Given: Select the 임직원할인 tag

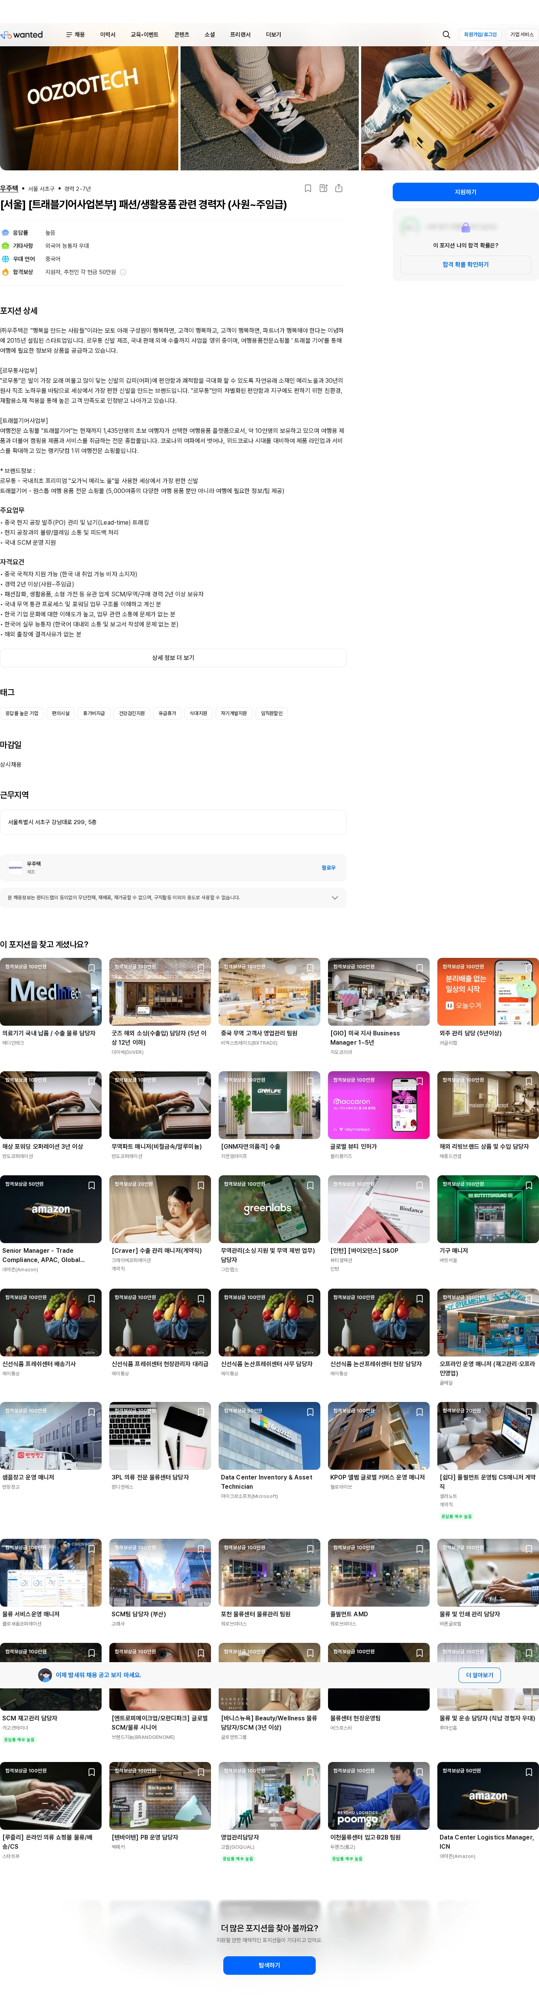Looking at the screenshot, I should pos(271,713).
